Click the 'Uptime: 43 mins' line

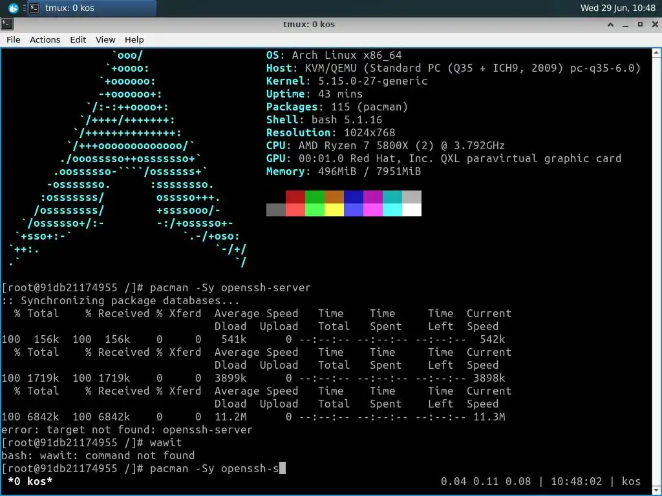point(314,94)
